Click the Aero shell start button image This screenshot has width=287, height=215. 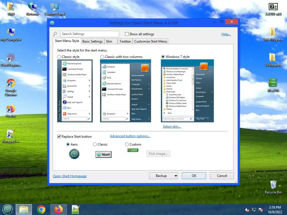(74, 154)
